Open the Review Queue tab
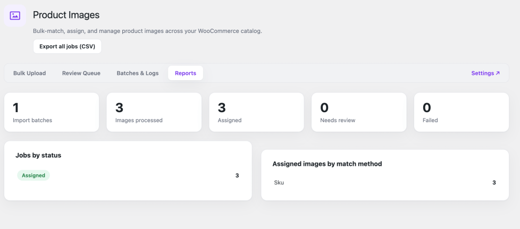520x229 pixels. click(81, 73)
